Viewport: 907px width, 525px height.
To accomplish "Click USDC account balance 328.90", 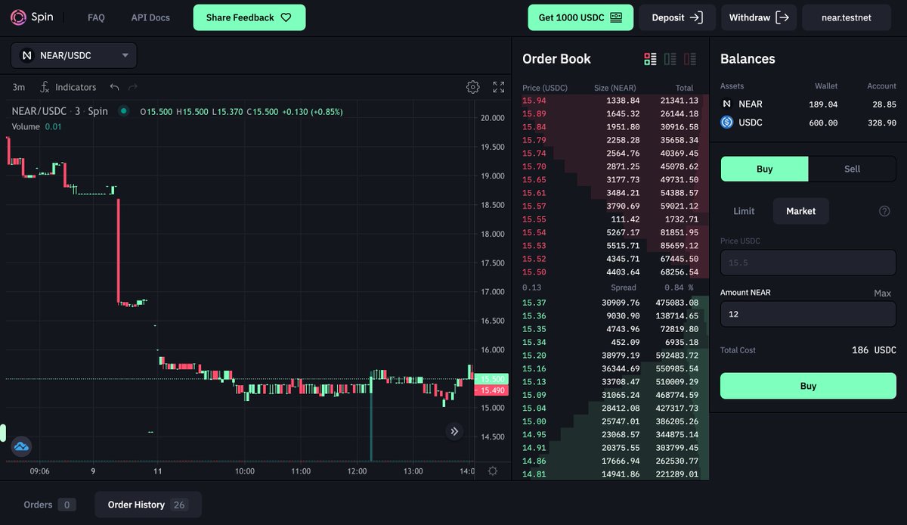I will click(881, 123).
